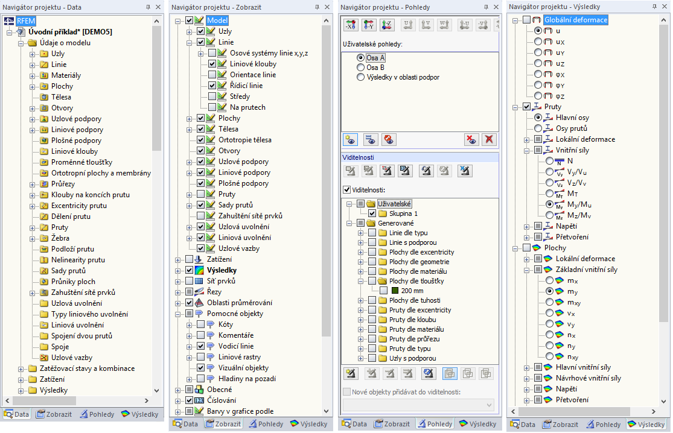Click the update user view eye icon
Screen dimensions: 673x433
click(x=389, y=139)
